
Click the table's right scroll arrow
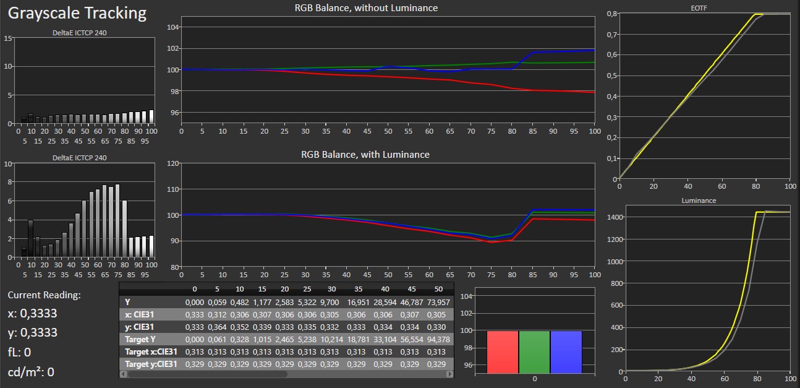pos(450,374)
